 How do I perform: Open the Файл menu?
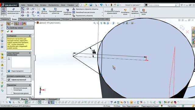point(23,5)
